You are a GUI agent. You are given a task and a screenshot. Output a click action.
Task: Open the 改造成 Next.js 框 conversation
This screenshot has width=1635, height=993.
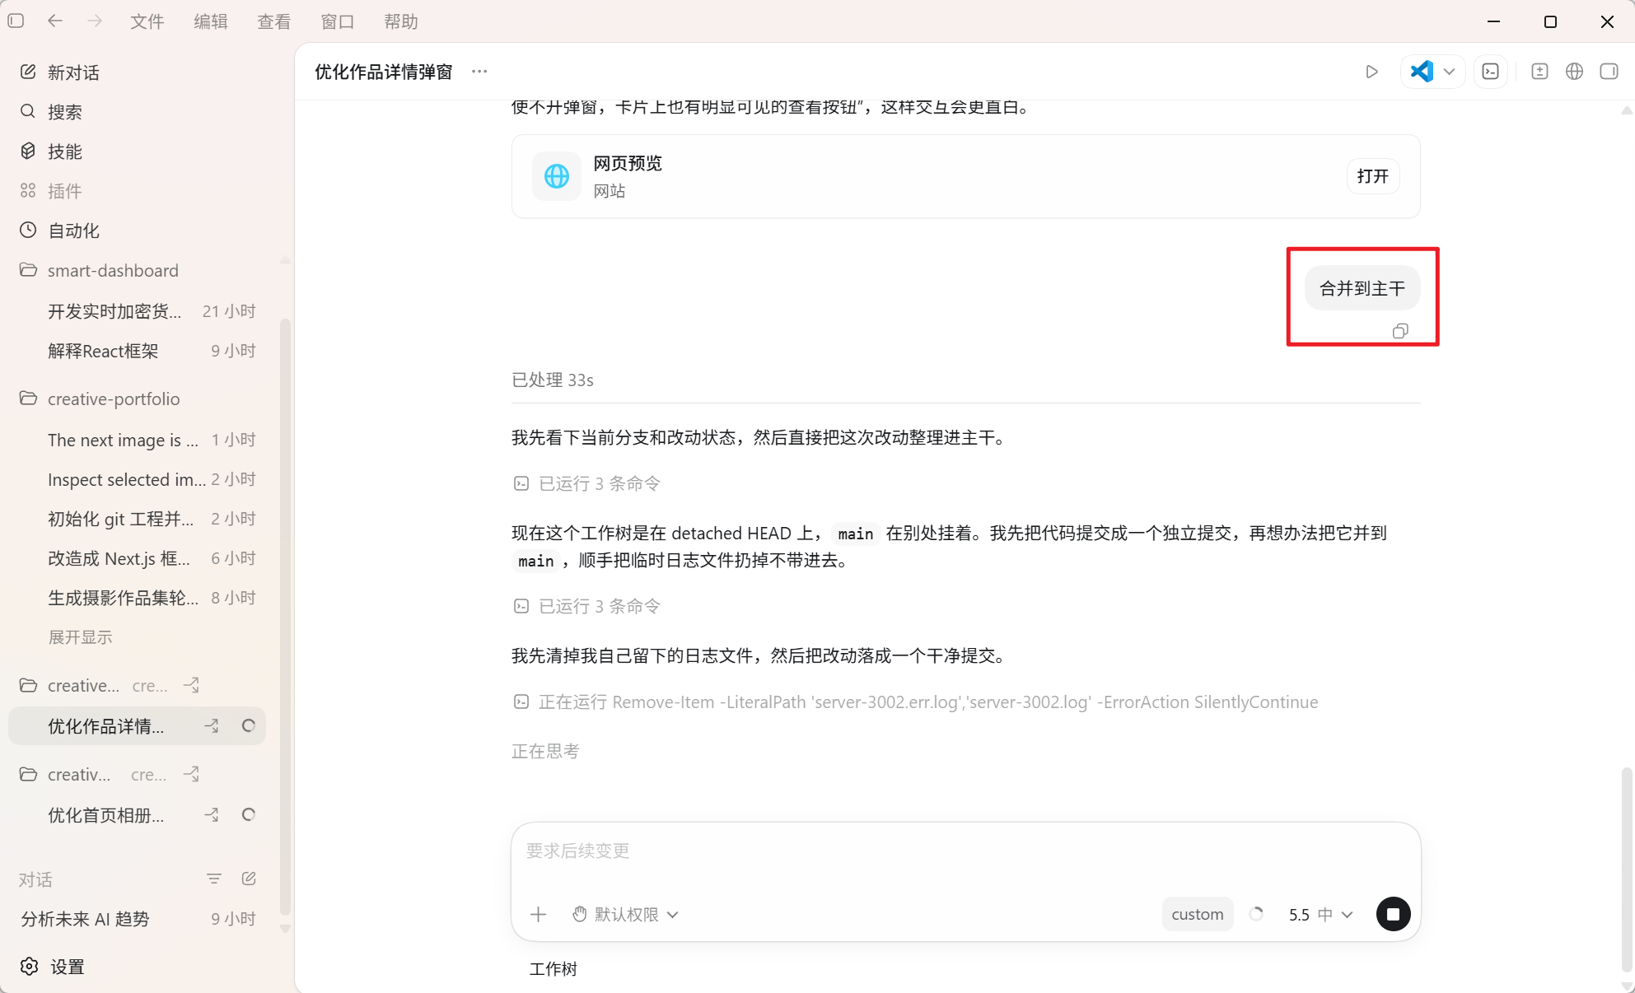(x=138, y=558)
